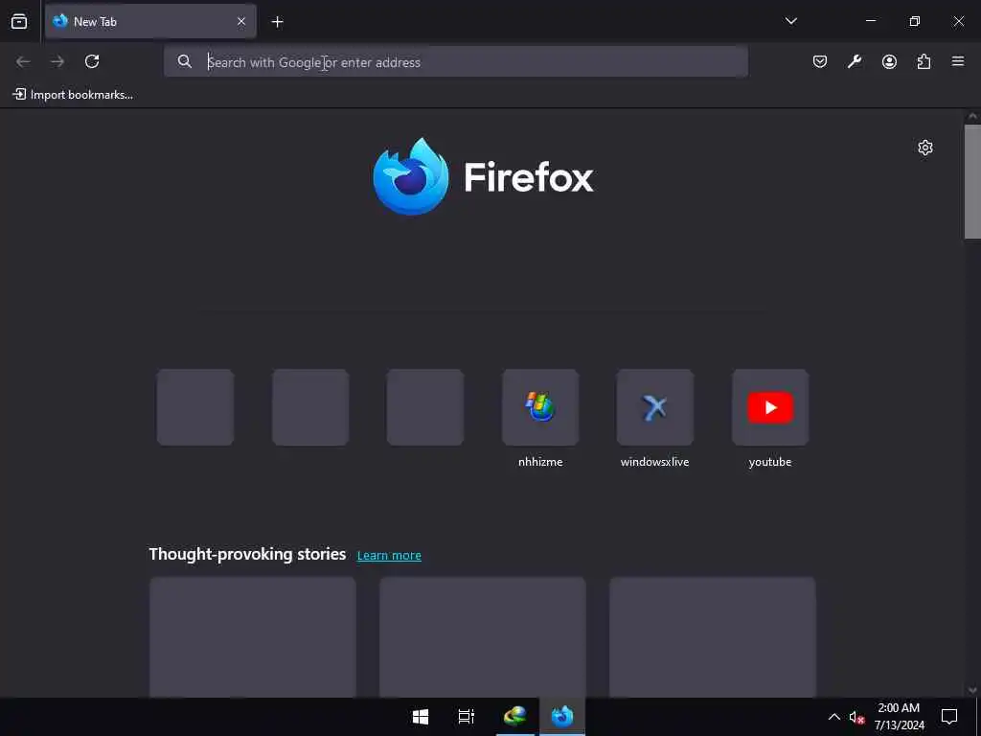981x736 pixels.
Task: Open a new tab with plus button
Action: pyautogui.click(x=277, y=22)
